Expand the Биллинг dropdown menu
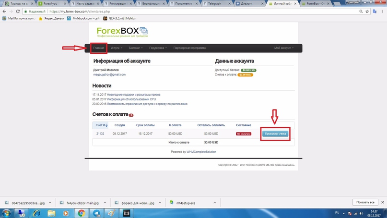Viewport: 387px width, 218px height. pos(136,48)
